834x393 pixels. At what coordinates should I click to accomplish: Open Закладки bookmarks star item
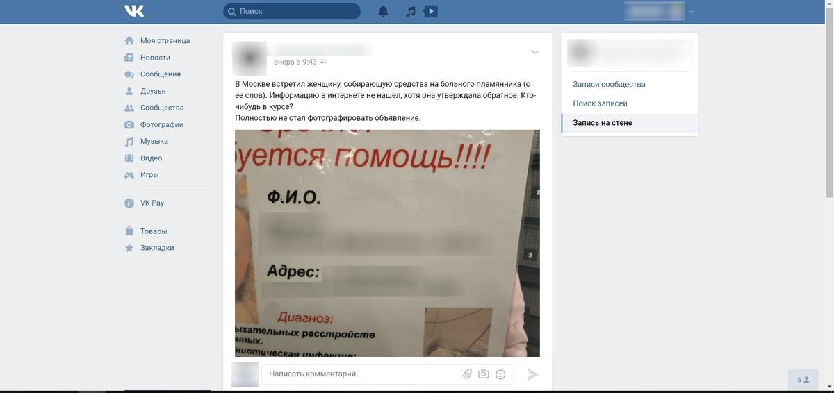pyautogui.click(x=157, y=248)
